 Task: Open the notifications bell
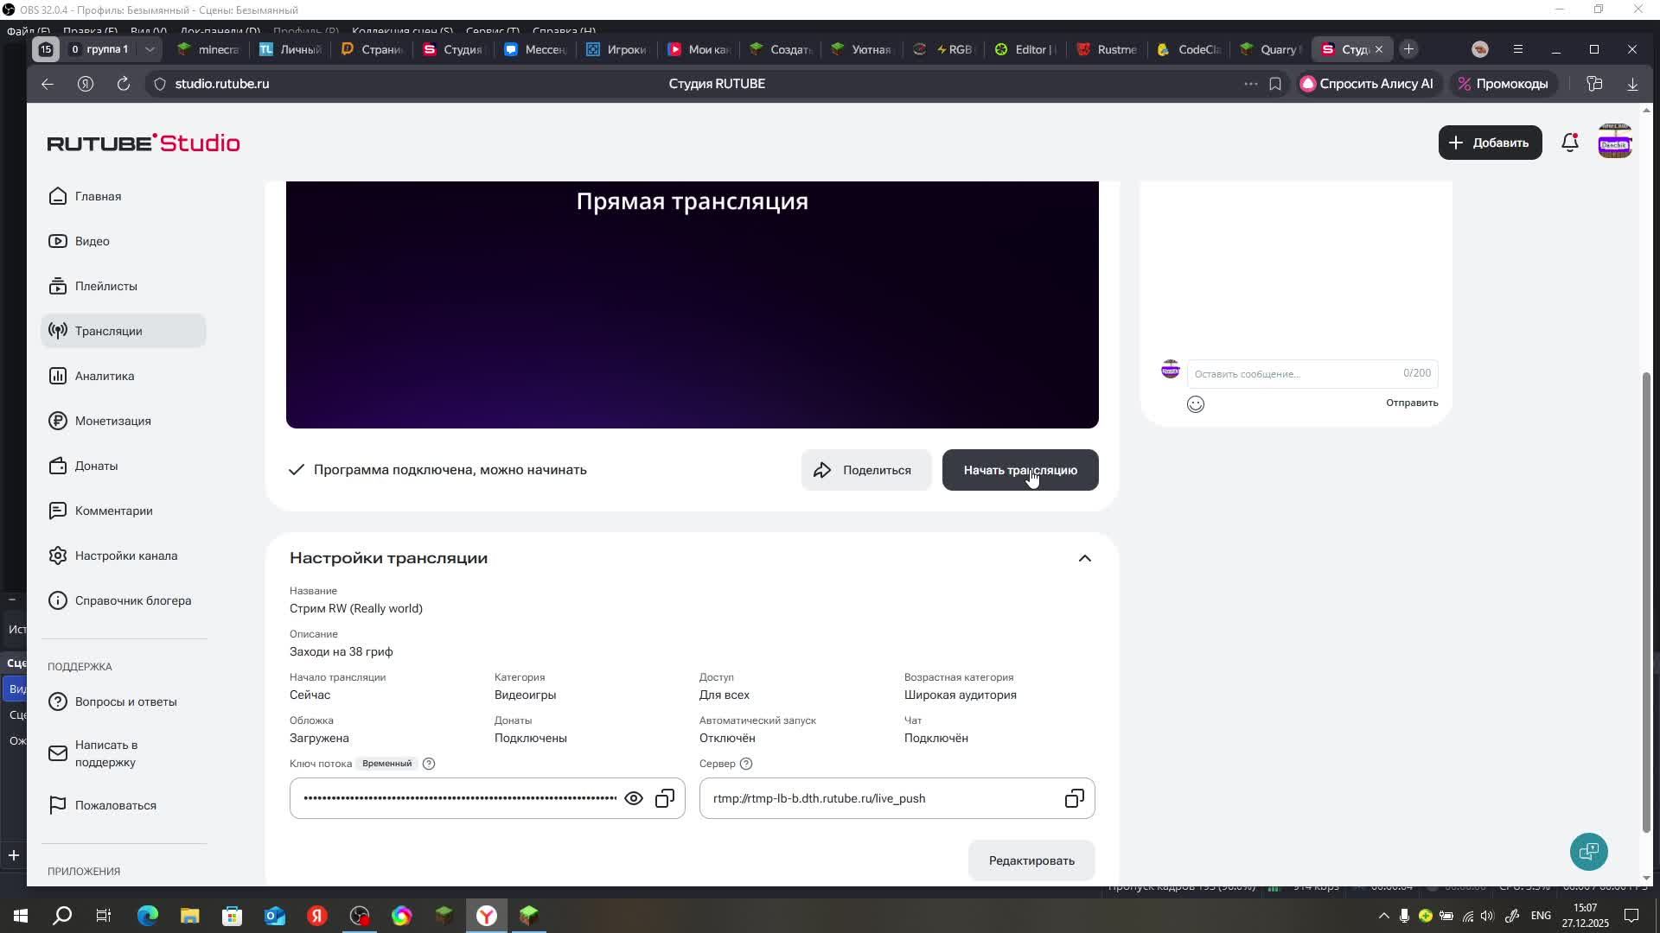pyautogui.click(x=1570, y=143)
